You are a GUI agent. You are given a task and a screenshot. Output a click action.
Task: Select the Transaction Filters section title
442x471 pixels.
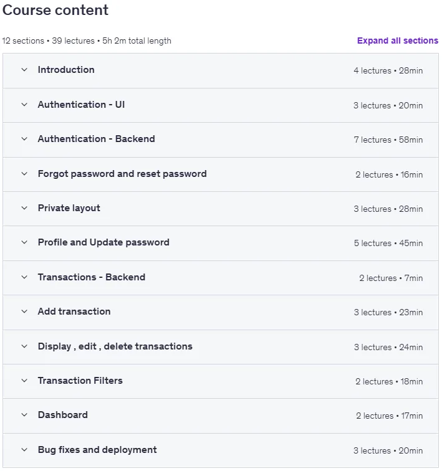(80, 381)
